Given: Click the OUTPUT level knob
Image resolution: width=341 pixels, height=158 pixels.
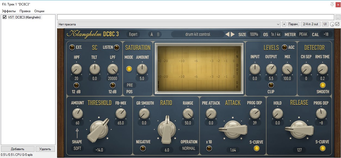Looking at the screenshot, I should (271, 69).
